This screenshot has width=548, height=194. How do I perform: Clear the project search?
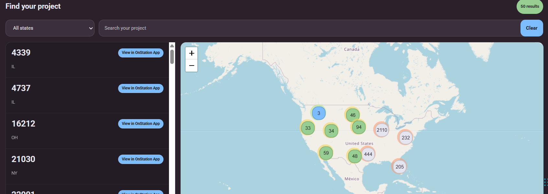tap(531, 28)
